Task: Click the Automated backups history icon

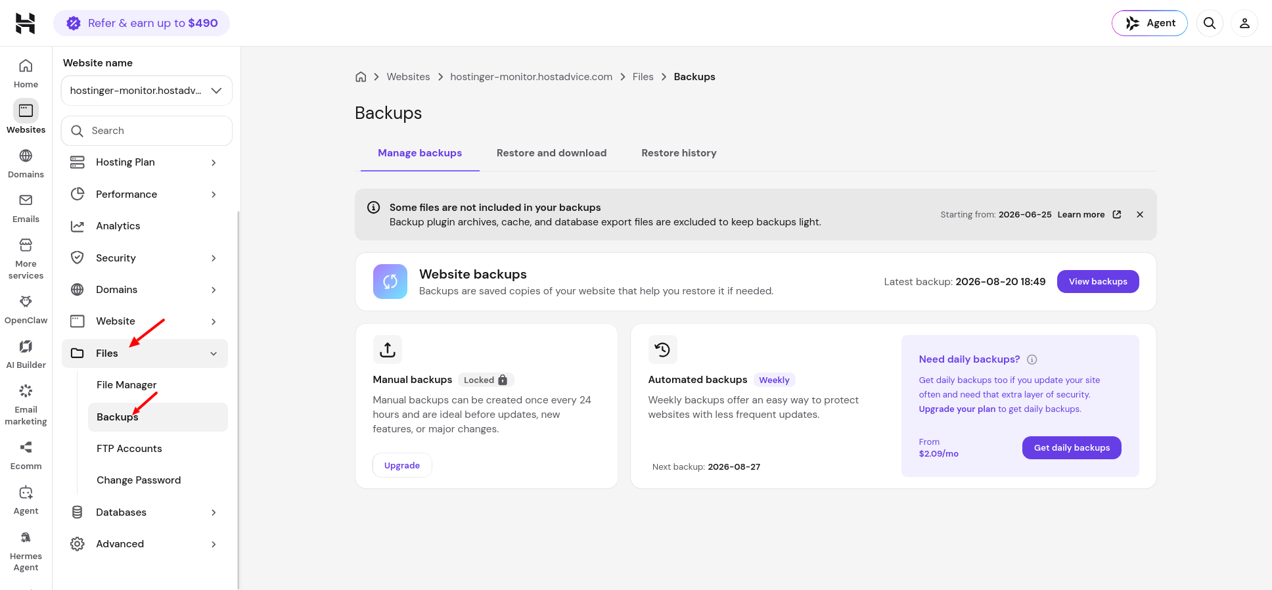Action: point(663,350)
